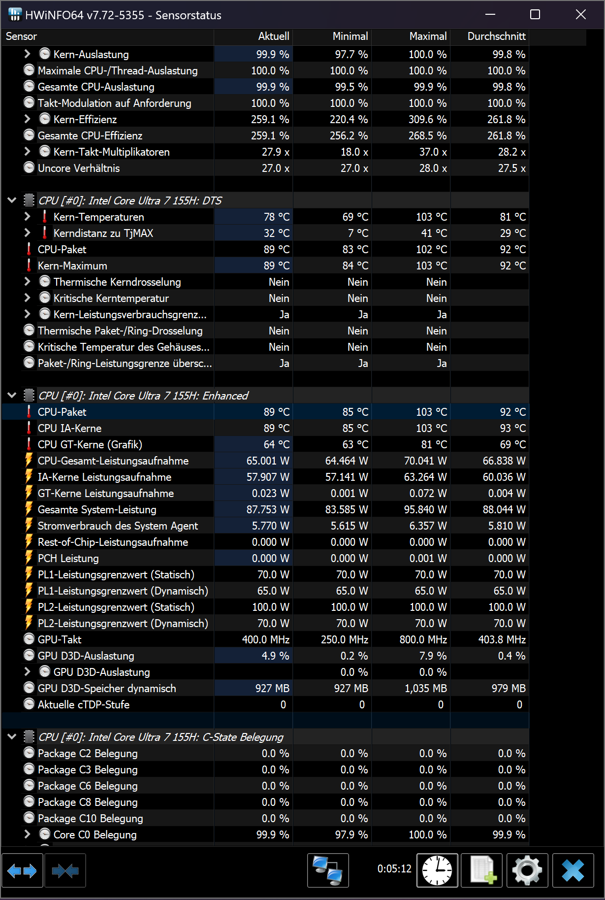The height and width of the screenshot is (900, 605).
Task: Expand the GPU D3D-Auslastung sub-row
Action: pos(28,672)
